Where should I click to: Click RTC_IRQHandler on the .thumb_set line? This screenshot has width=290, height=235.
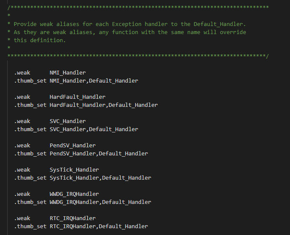point(73,226)
